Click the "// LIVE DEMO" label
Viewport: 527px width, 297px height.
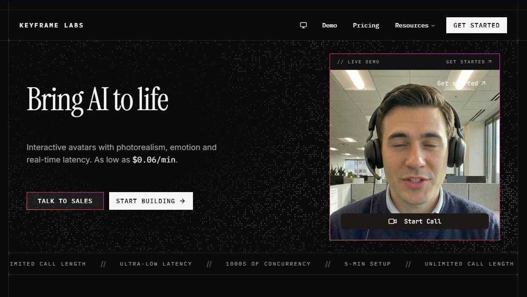tap(358, 62)
